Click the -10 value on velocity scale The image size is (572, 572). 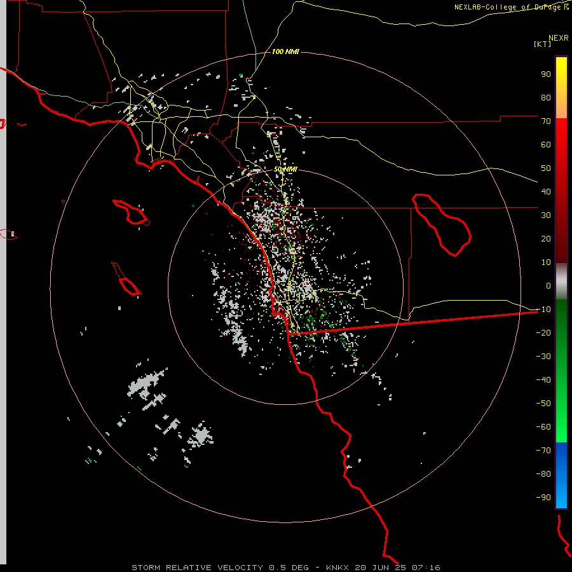[543, 310]
